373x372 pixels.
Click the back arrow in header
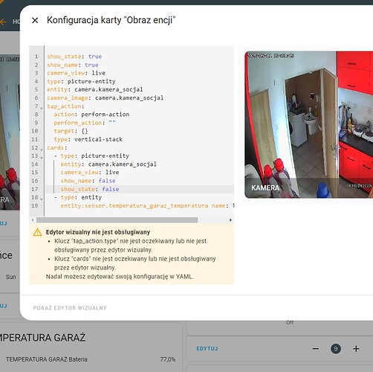pyautogui.click(x=3, y=22)
